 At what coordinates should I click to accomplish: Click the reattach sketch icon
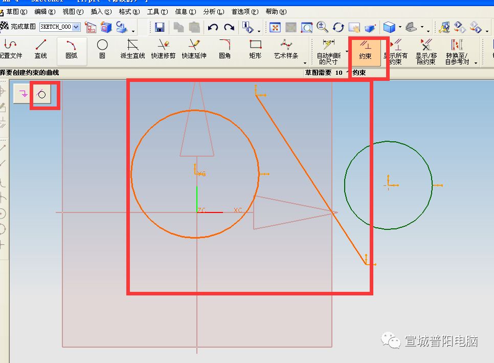point(122,27)
